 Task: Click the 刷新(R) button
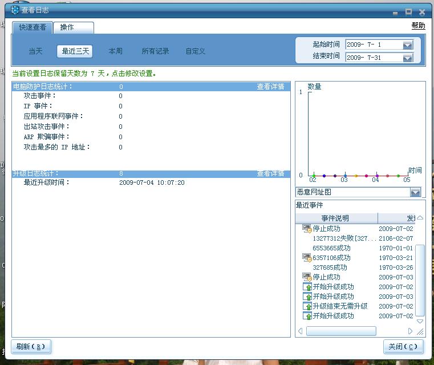tap(31, 346)
